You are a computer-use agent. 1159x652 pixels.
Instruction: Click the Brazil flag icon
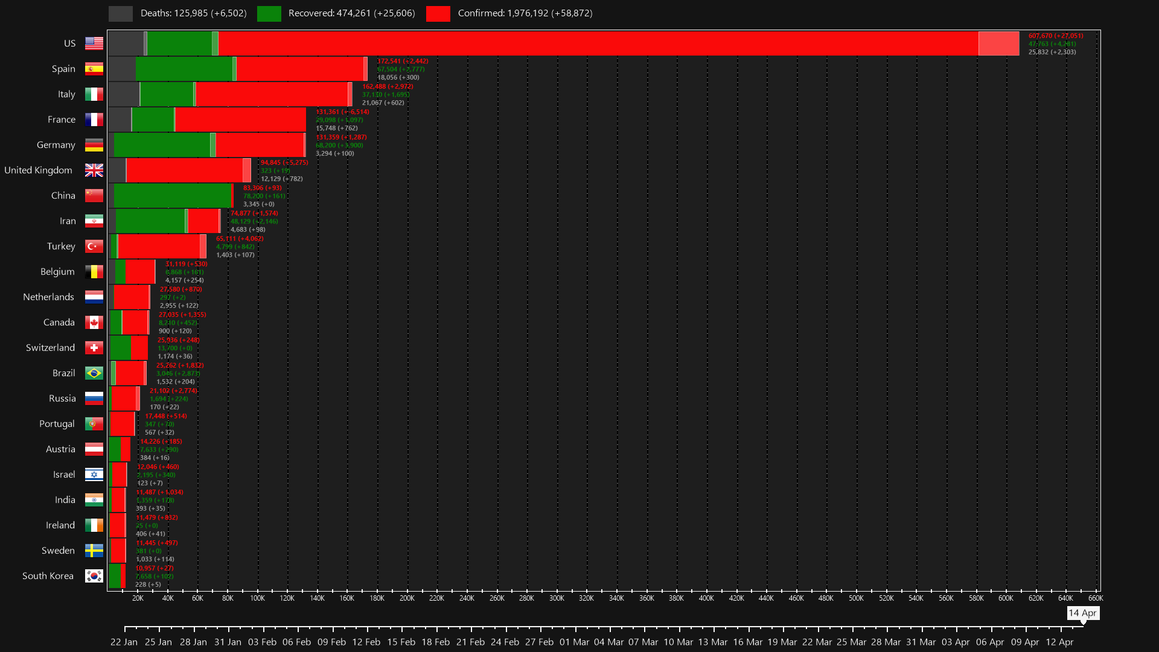(x=94, y=373)
